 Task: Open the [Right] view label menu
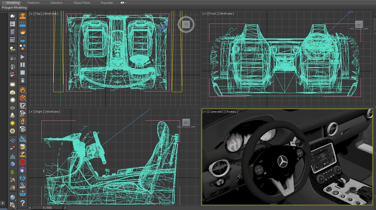click(39, 112)
